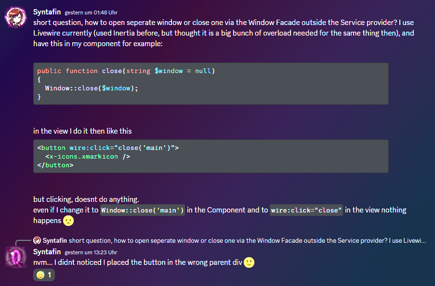The height and width of the screenshot is (286, 435).
Task: Click Syntafin's avatar on the 13:23 message
Action: pyautogui.click(x=16, y=256)
